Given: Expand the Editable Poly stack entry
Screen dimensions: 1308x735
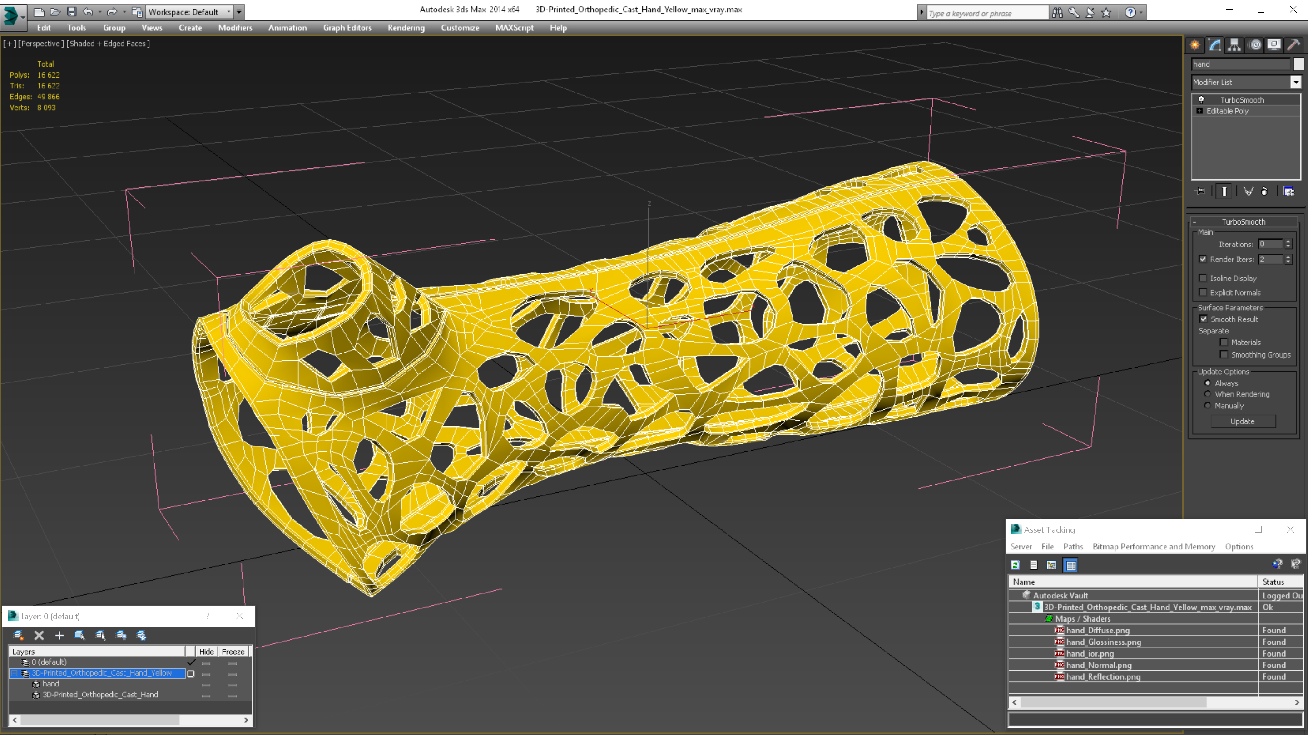Looking at the screenshot, I should (1200, 111).
